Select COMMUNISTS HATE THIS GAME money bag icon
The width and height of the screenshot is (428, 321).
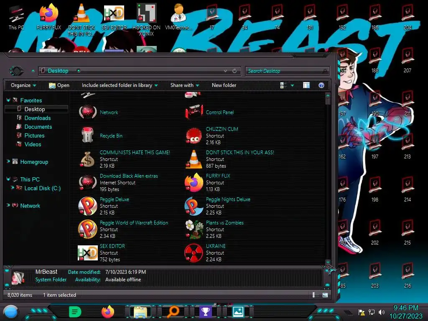pos(88,159)
